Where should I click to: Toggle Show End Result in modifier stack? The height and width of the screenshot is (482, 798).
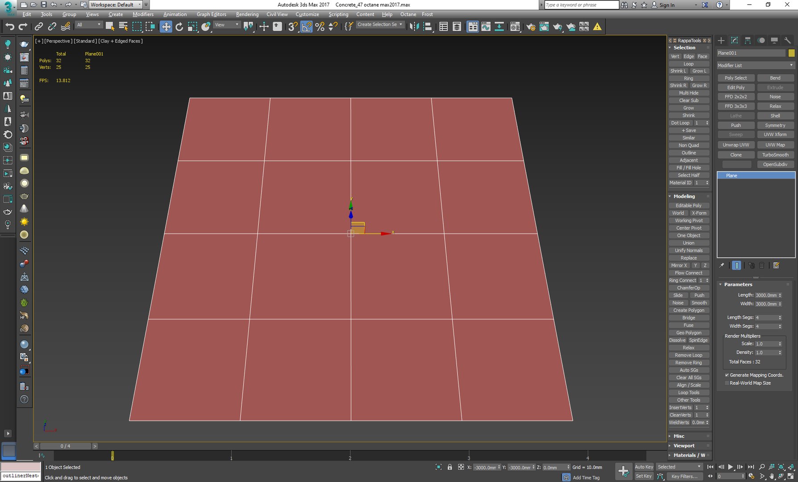coord(736,265)
